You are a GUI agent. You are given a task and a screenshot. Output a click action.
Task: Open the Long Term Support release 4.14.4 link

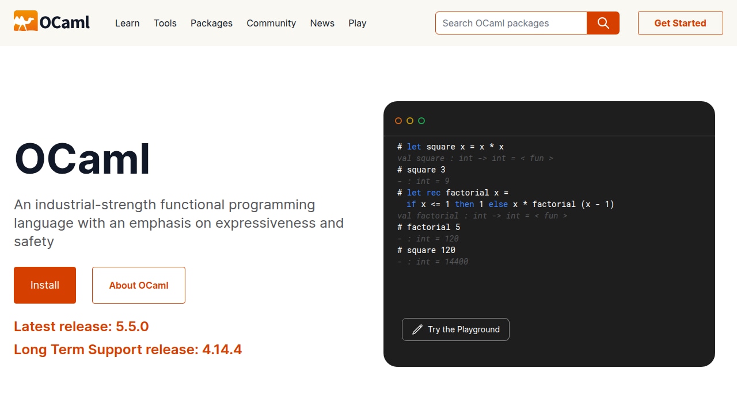[x=128, y=350]
